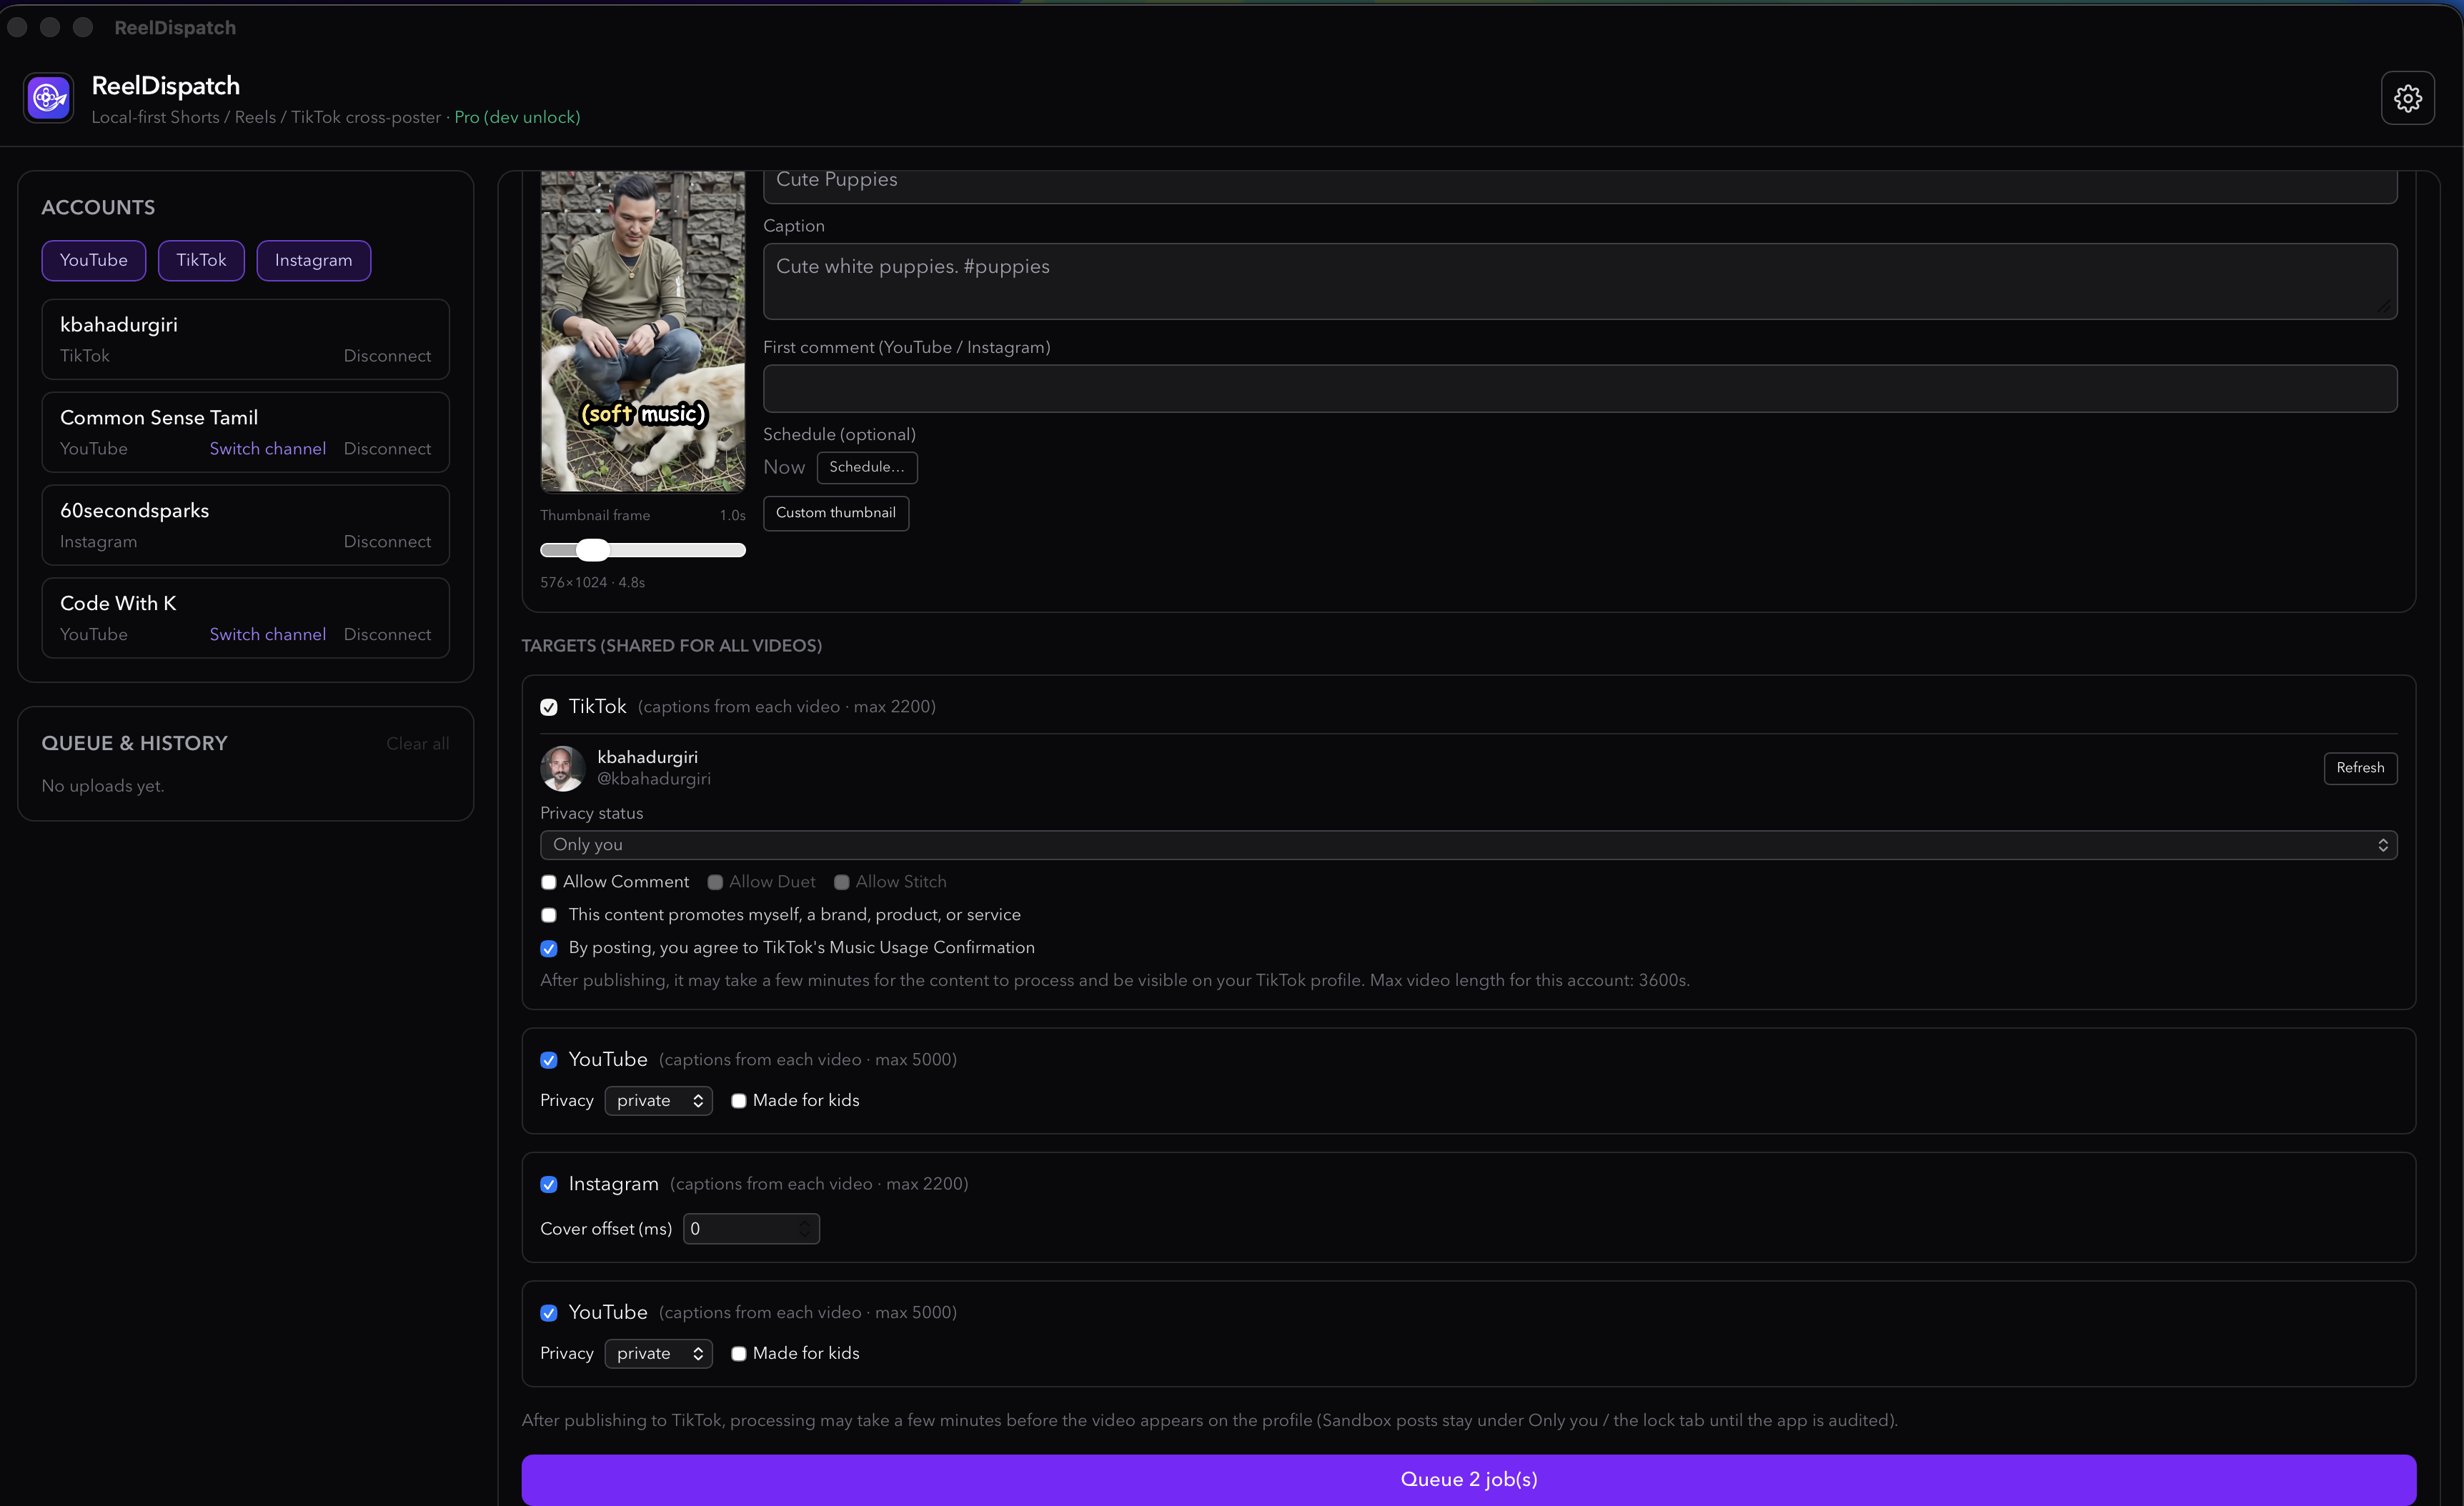Enable Allow Comment checkbox
Viewport: 2464px width, 1506px height.
[549, 882]
